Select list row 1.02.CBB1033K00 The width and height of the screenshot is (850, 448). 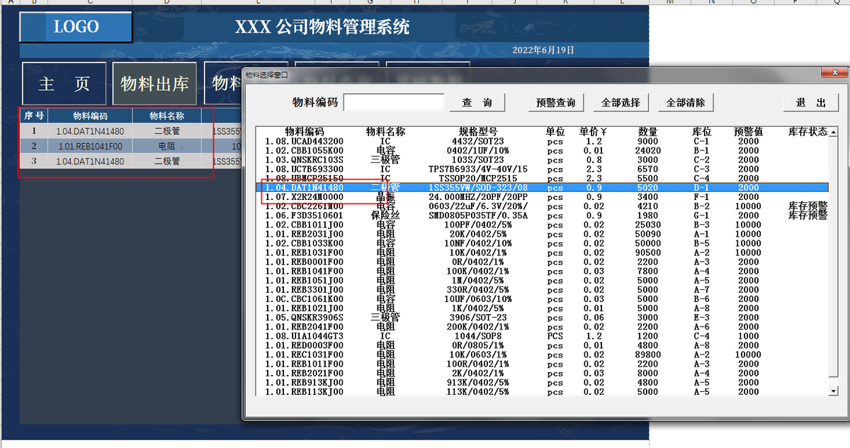coord(542,243)
